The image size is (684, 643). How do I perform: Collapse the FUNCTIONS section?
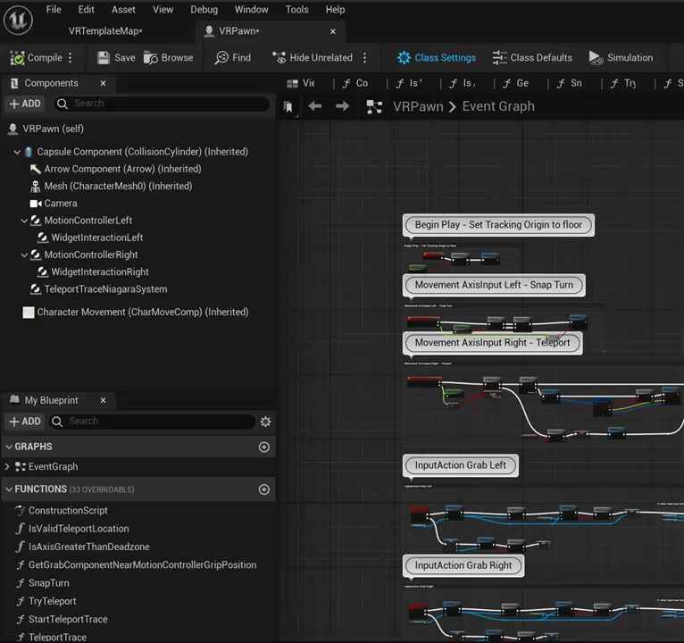tap(9, 489)
